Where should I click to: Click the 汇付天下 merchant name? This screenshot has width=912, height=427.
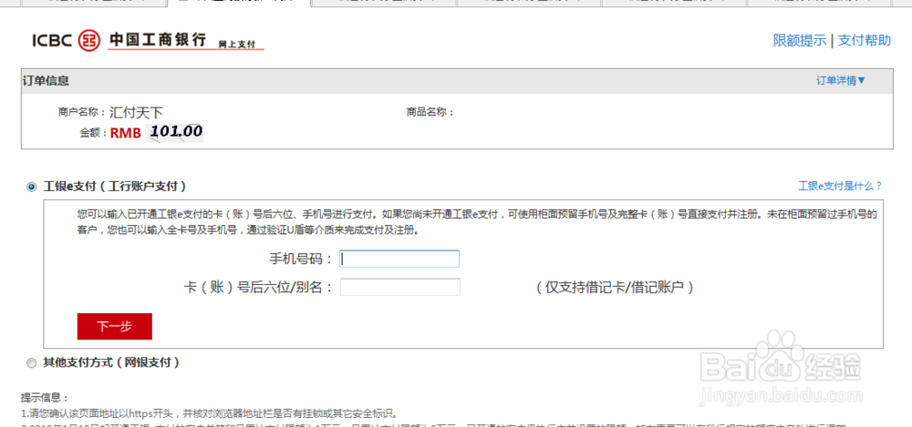click(136, 113)
